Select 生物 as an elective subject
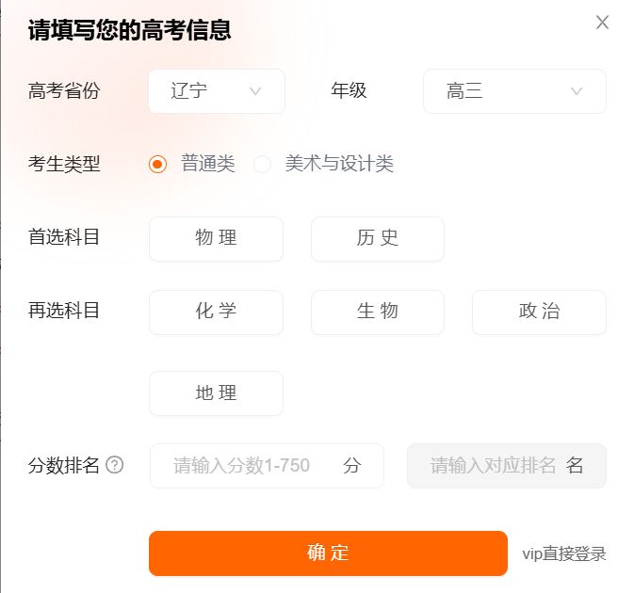This screenshot has height=593, width=634. 377,313
